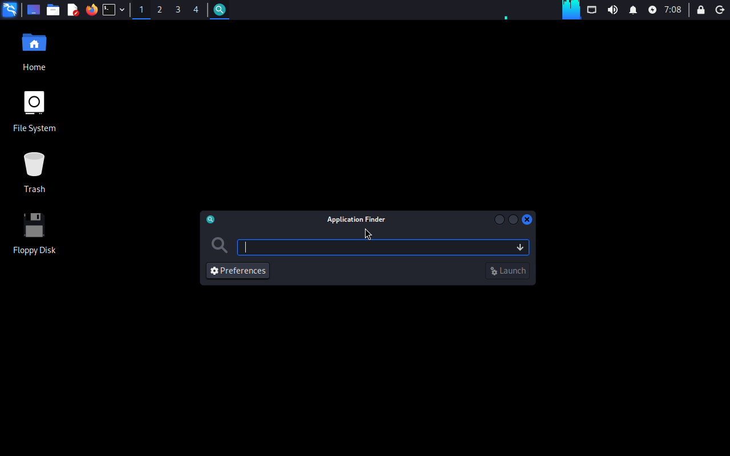
Task: Click in the Application Finder search field
Action: point(376,247)
